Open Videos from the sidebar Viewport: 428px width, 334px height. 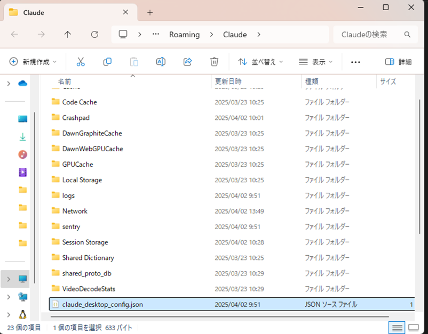coord(22,172)
